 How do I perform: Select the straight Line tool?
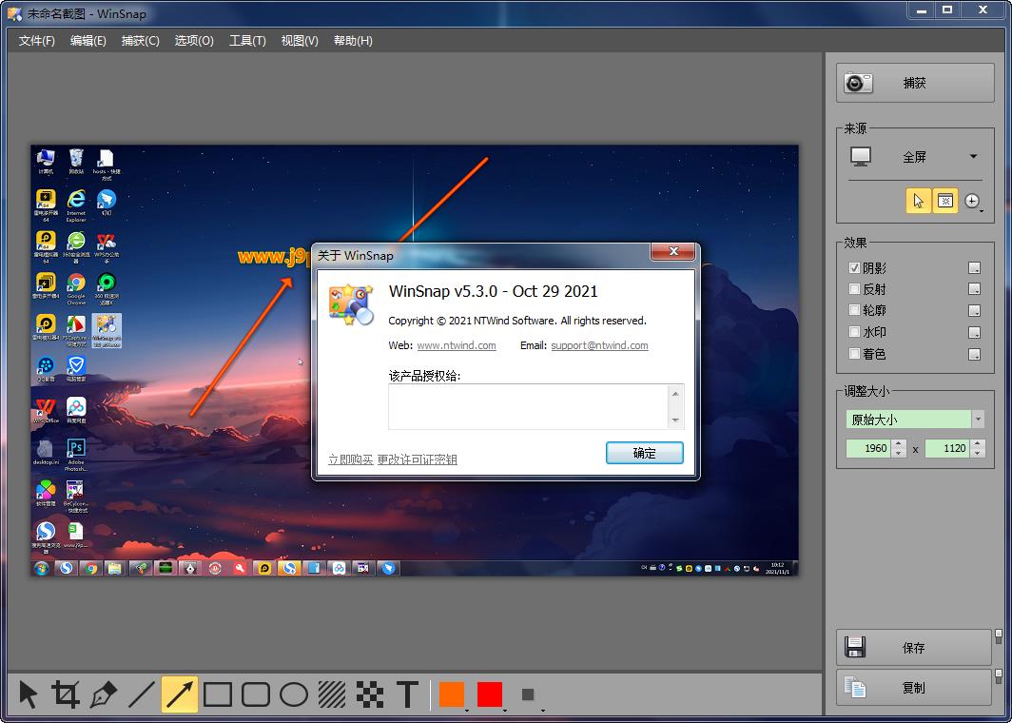142,694
